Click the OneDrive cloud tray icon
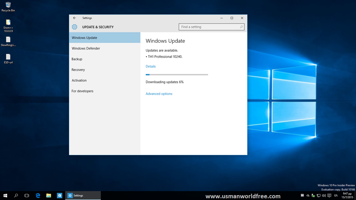This screenshot has height=200, width=356. point(308,195)
